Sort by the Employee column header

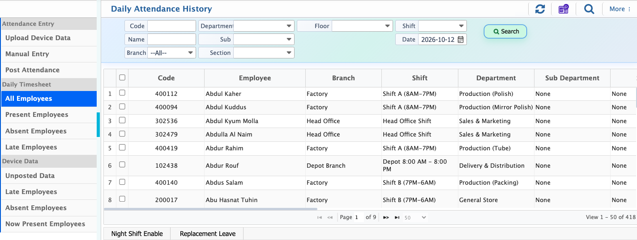point(255,78)
